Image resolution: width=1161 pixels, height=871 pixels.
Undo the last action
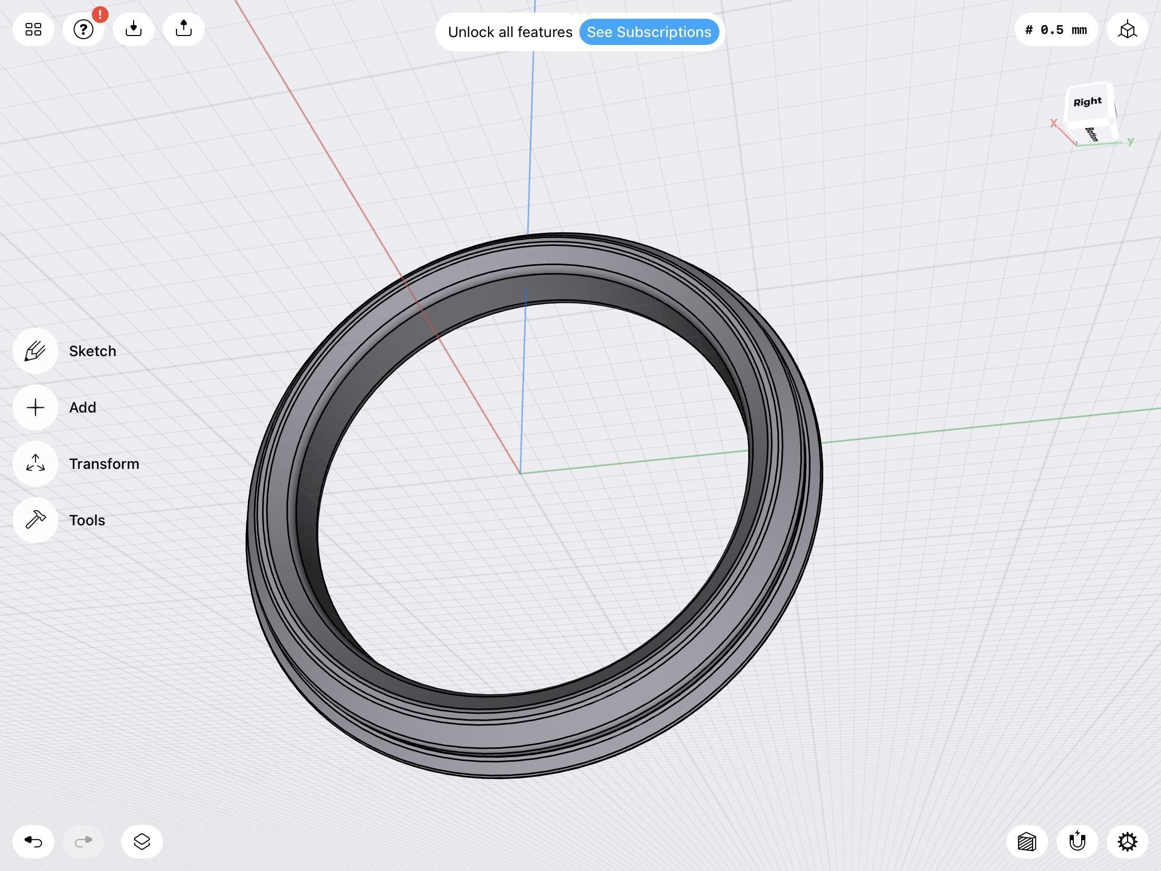(33, 842)
